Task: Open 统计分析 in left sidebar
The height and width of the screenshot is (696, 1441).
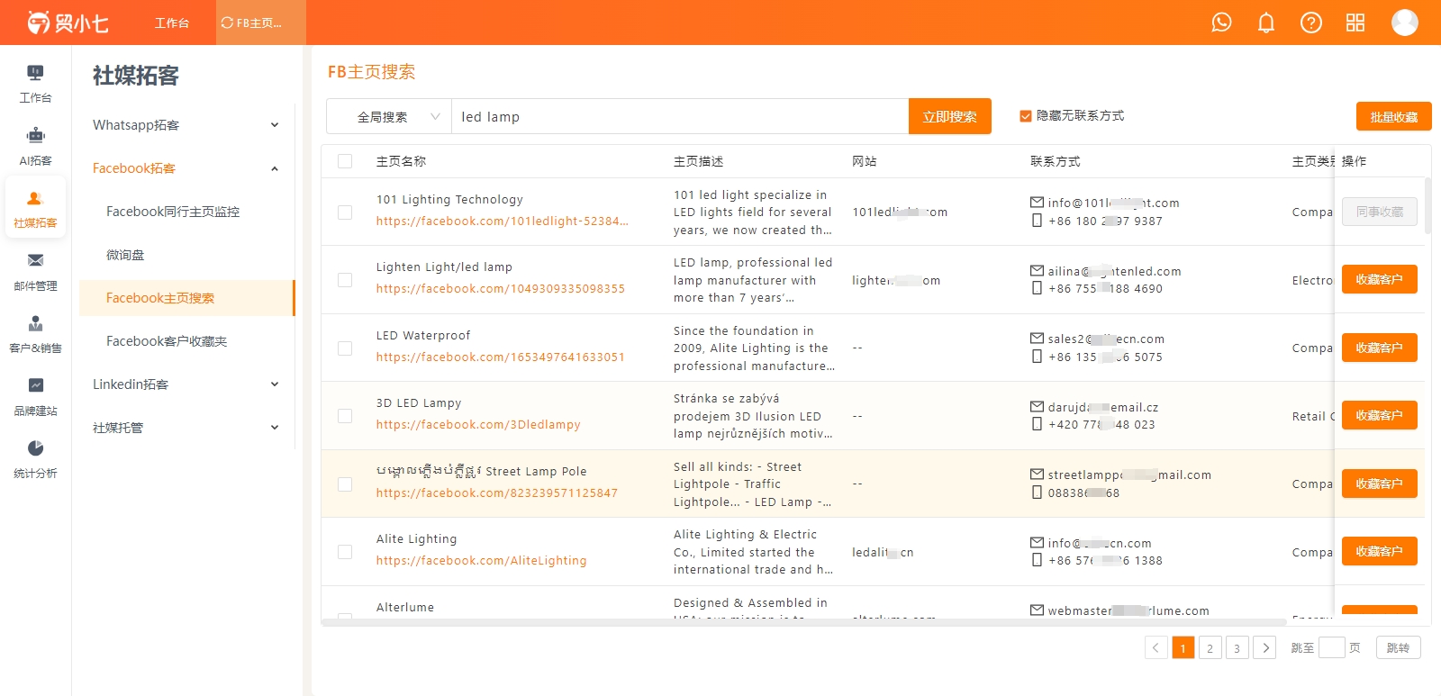Action: pyautogui.click(x=35, y=459)
